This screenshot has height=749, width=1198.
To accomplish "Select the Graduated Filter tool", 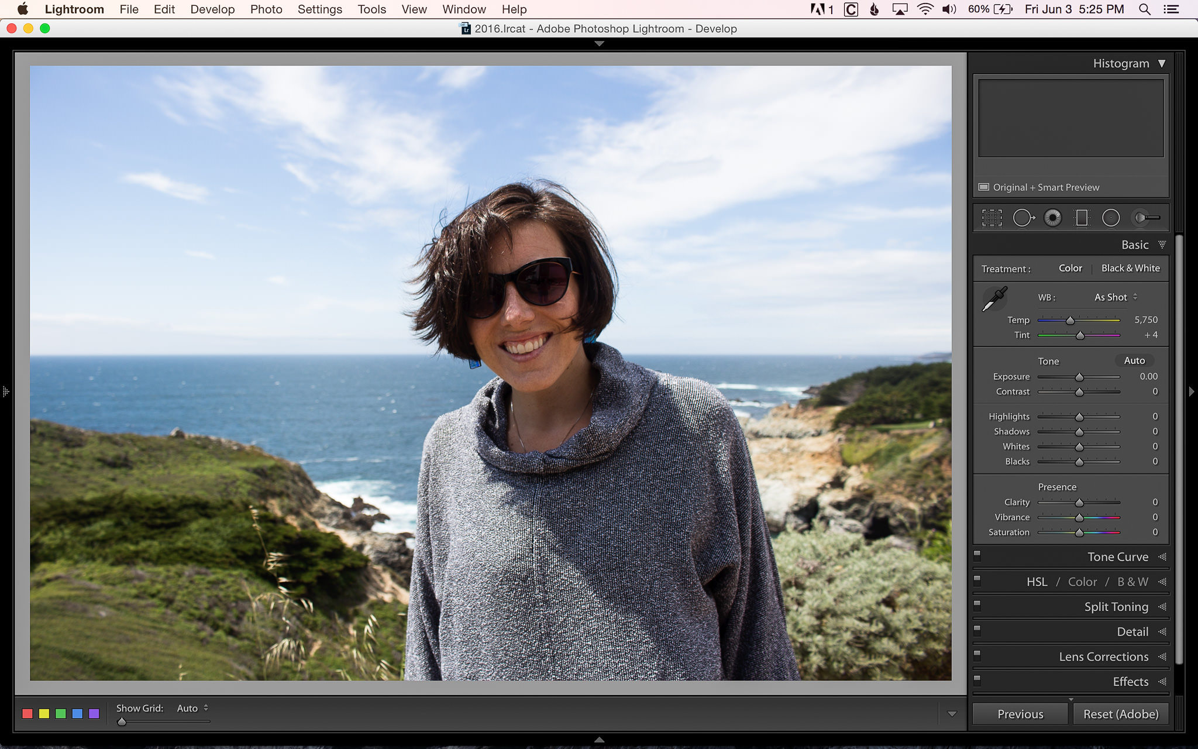I will pyautogui.click(x=1082, y=218).
